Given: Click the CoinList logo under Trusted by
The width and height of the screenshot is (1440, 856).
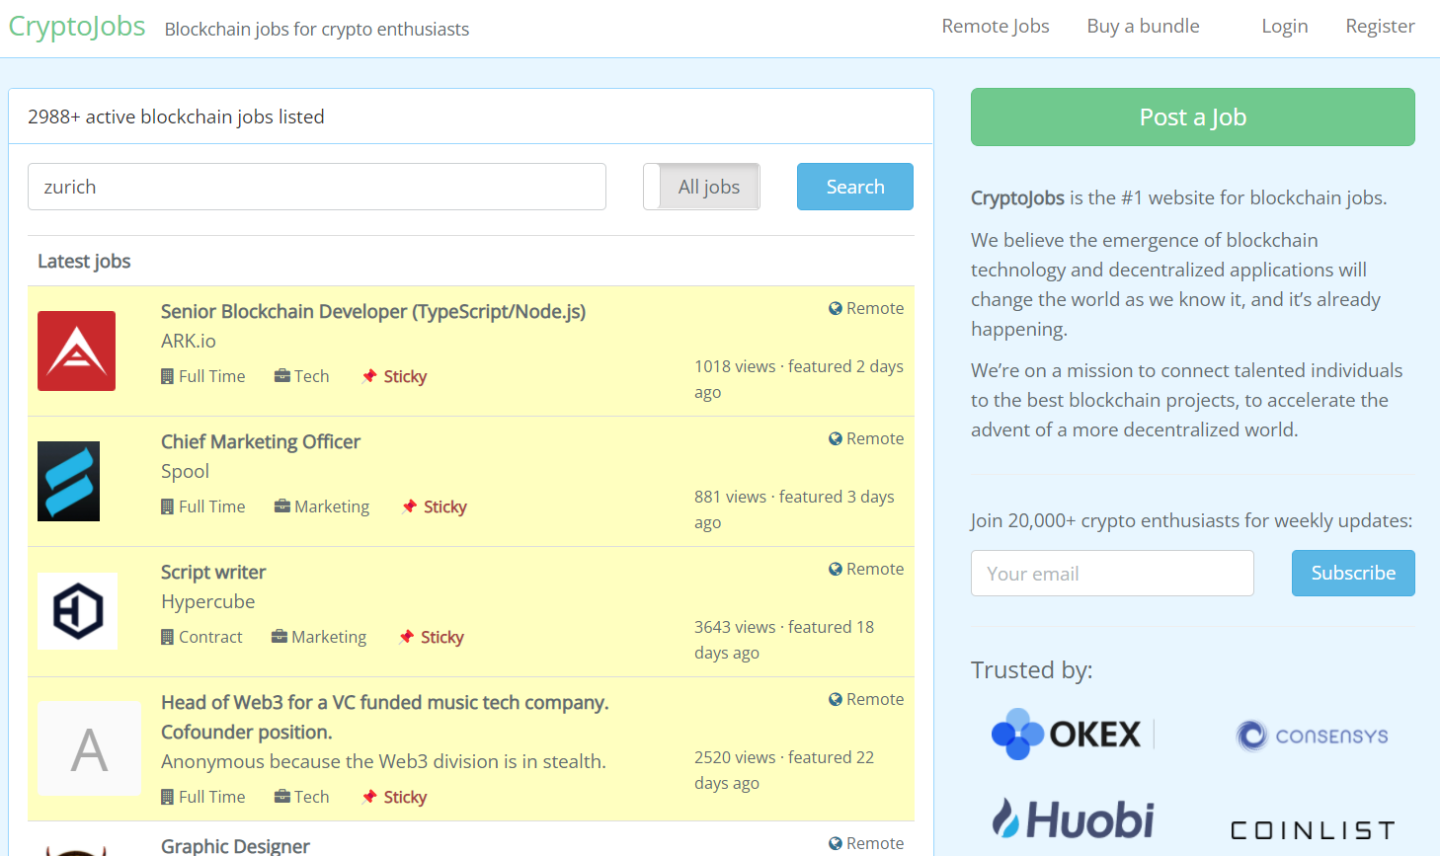Looking at the screenshot, I should (1313, 830).
